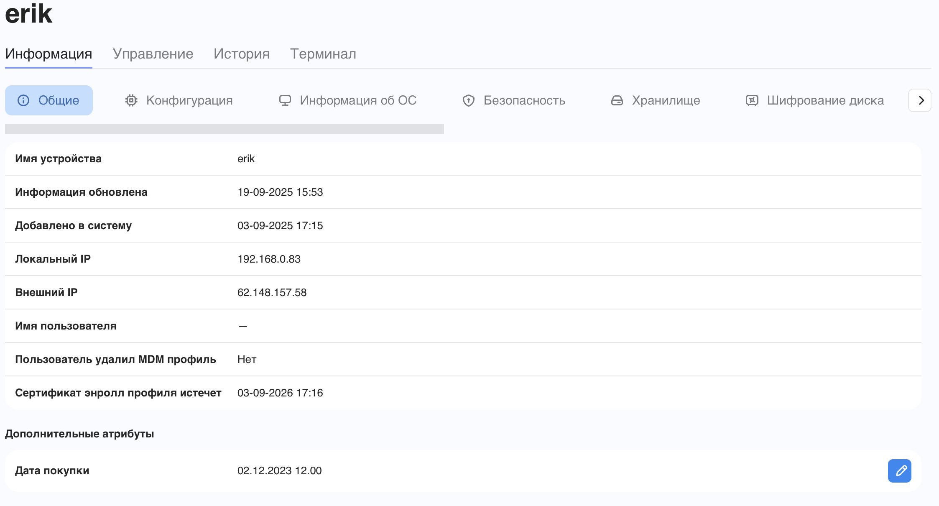939x506 pixels.
Task: Click the Сертификат энролл профиля истечет label
Action: tap(118, 393)
